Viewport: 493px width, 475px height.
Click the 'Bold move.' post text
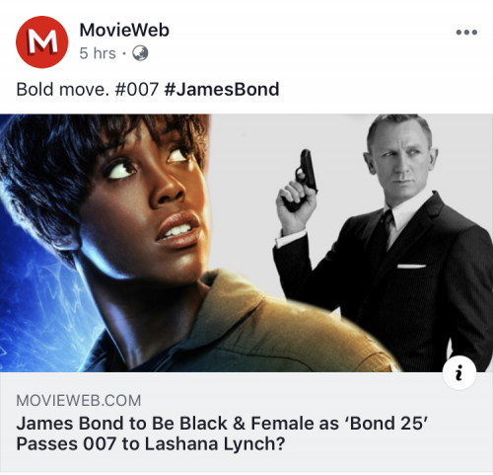pyautogui.click(x=62, y=89)
